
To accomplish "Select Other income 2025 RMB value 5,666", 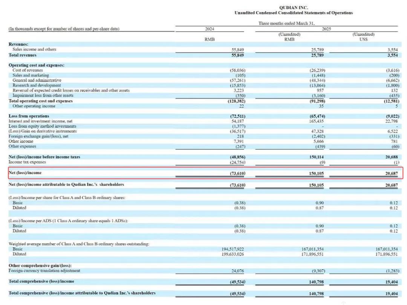I will [x=318, y=141].
